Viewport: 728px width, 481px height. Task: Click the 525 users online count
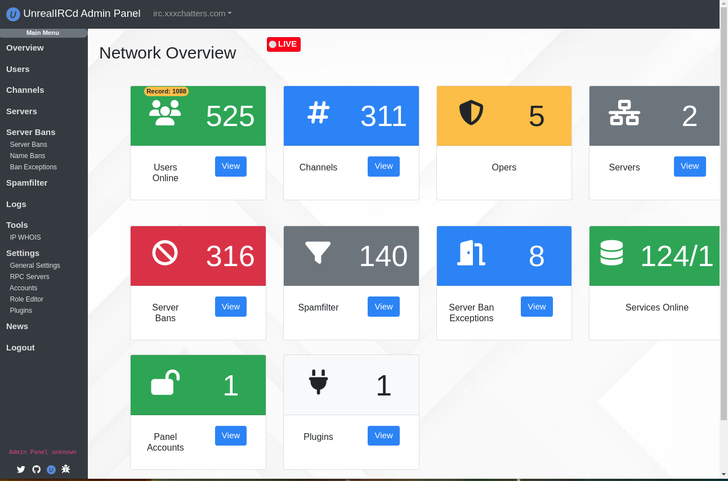(x=230, y=116)
